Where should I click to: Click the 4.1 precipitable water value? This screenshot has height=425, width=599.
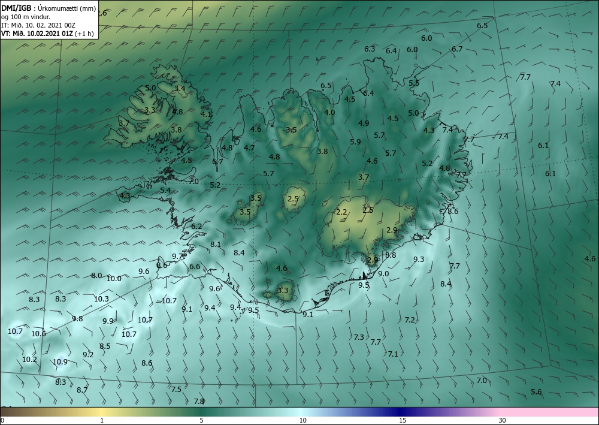(206, 114)
